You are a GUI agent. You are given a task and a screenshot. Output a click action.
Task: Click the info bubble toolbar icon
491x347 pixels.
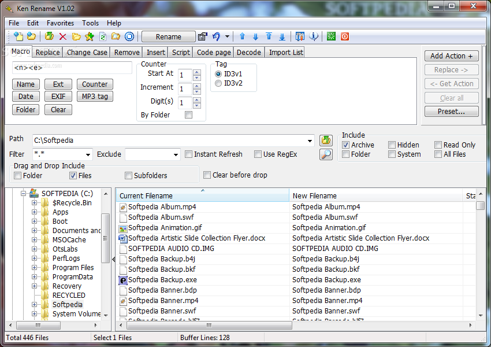[314, 36]
